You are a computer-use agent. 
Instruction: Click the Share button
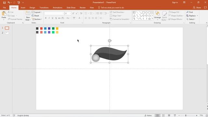197,8
